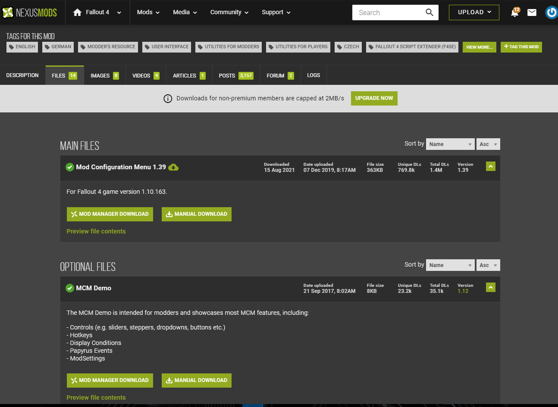Select the German tag
Image resolution: width=558 pixels, height=407 pixels.
58,47
